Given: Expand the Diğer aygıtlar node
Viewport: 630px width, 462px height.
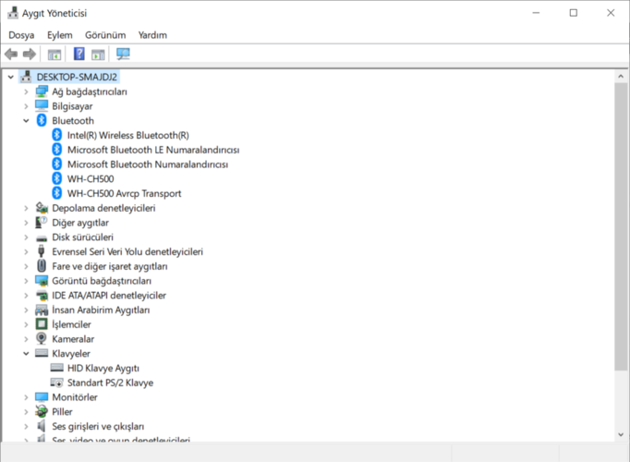Looking at the screenshot, I should point(26,222).
